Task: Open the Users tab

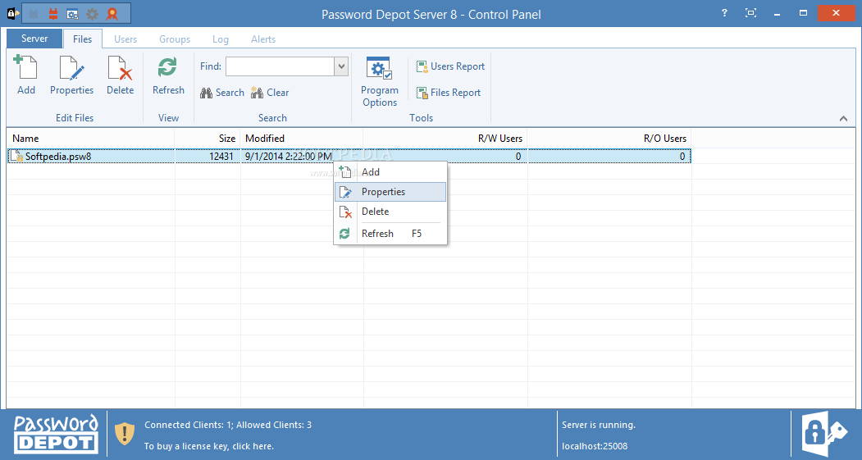Action: 125,39
